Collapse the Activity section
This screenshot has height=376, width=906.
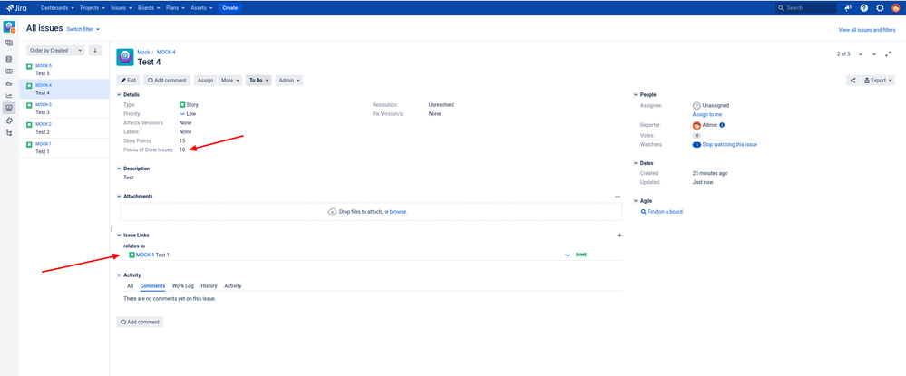119,275
